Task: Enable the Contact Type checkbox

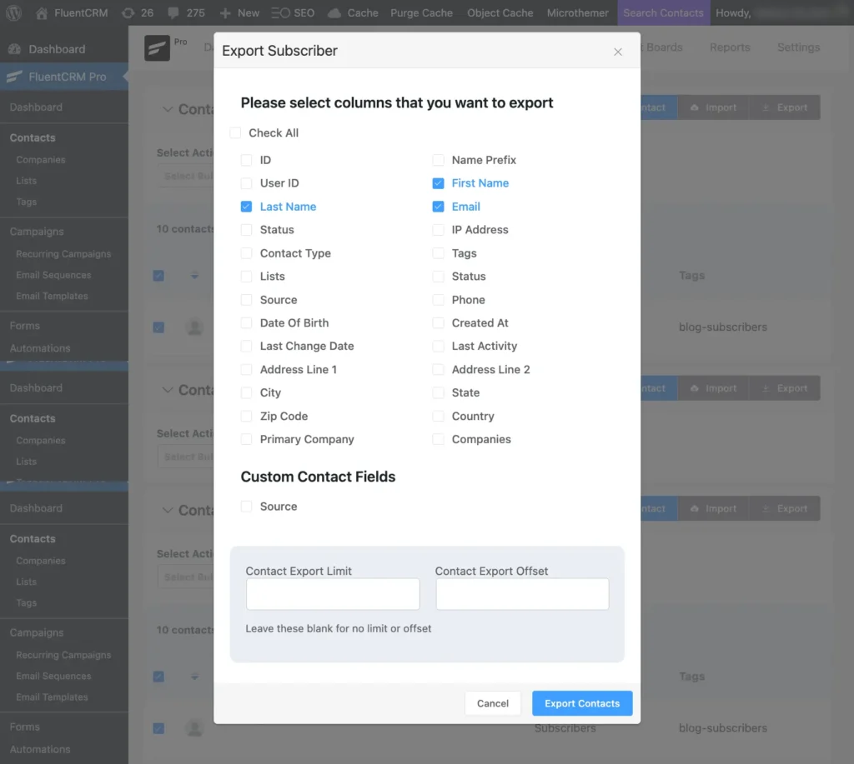Action: [246, 253]
